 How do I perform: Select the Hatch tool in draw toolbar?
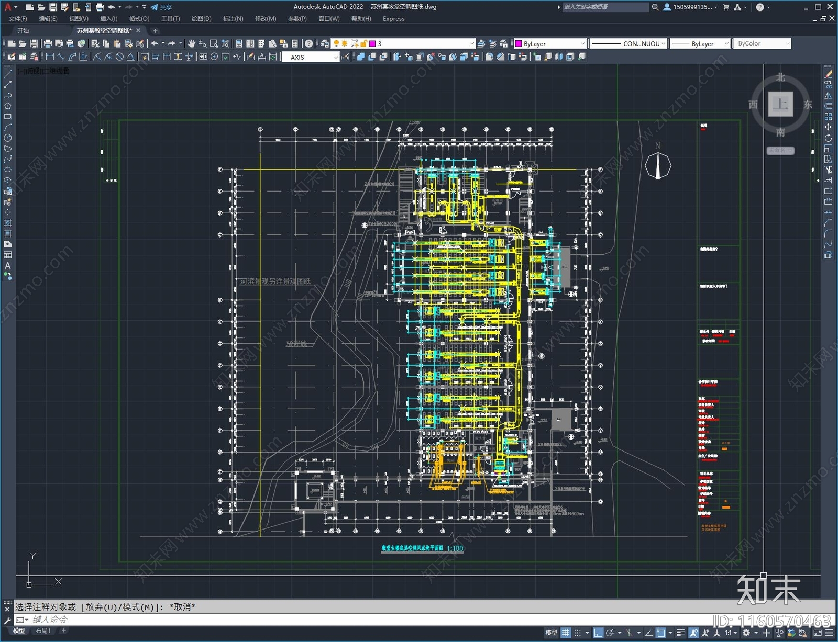point(8,223)
